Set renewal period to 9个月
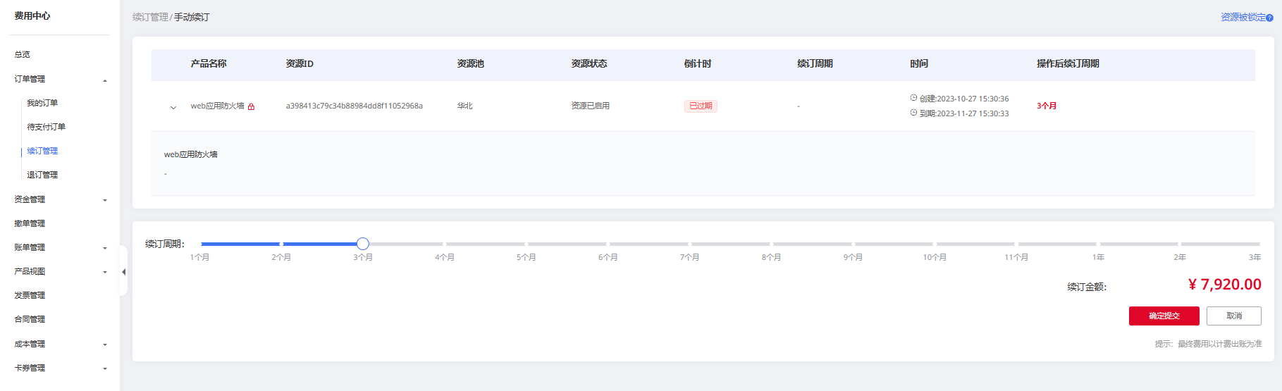Viewport: 1282px width, 391px height. pyautogui.click(x=853, y=257)
